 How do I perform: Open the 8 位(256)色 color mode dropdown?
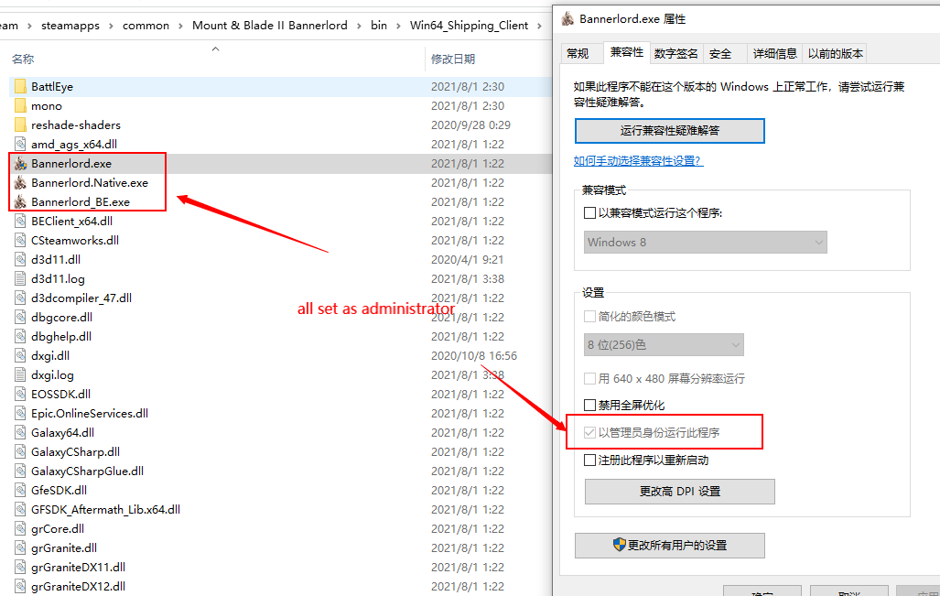(x=664, y=345)
